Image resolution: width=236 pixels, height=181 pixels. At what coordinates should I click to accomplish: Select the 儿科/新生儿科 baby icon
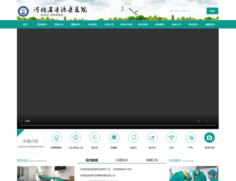76,138
